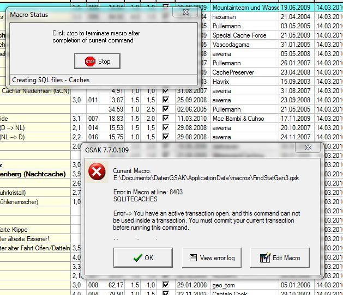Click the Vascodagama owner cell
The width and height of the screenshot is (343, 295).
coord(245,45)
